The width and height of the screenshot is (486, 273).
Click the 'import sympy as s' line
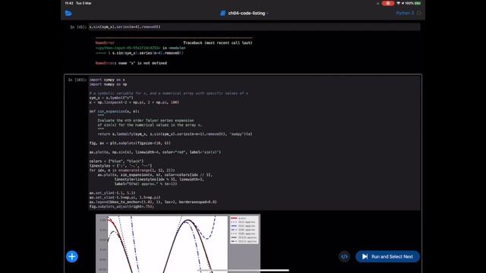[x=107, y=80]
